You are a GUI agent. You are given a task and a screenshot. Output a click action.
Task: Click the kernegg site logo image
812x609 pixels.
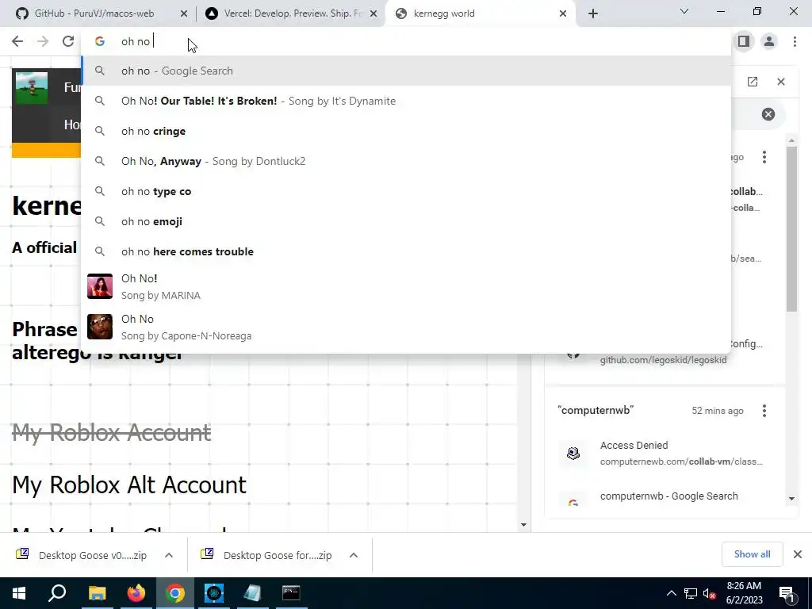coord(32,87)
